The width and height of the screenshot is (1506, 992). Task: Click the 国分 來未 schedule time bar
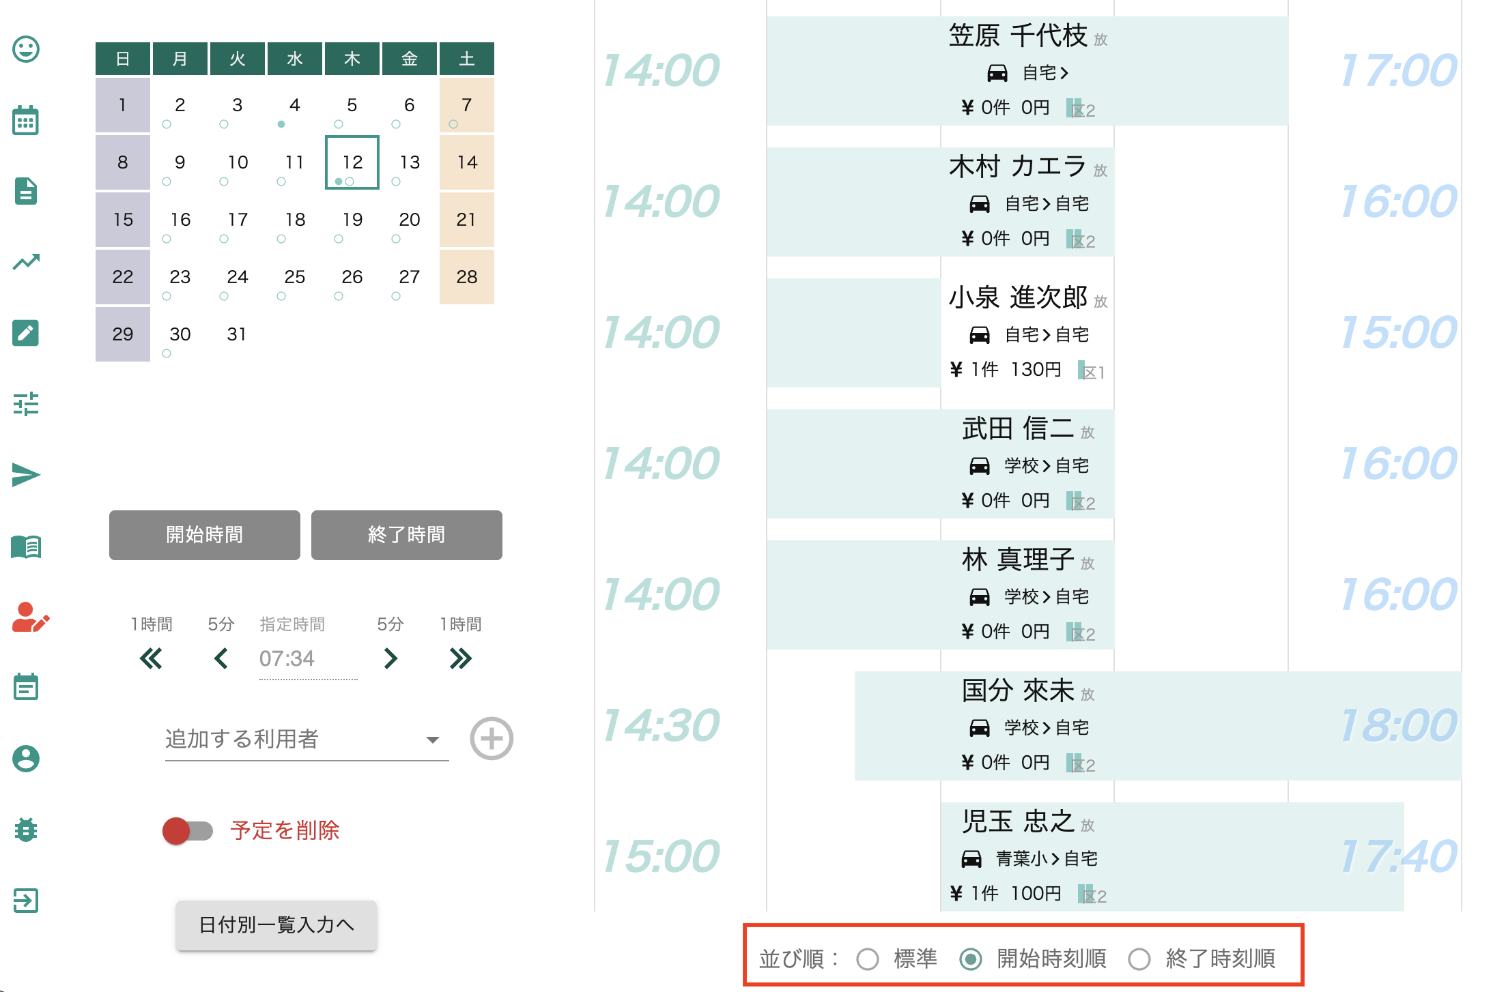(x=1157, y=726)
